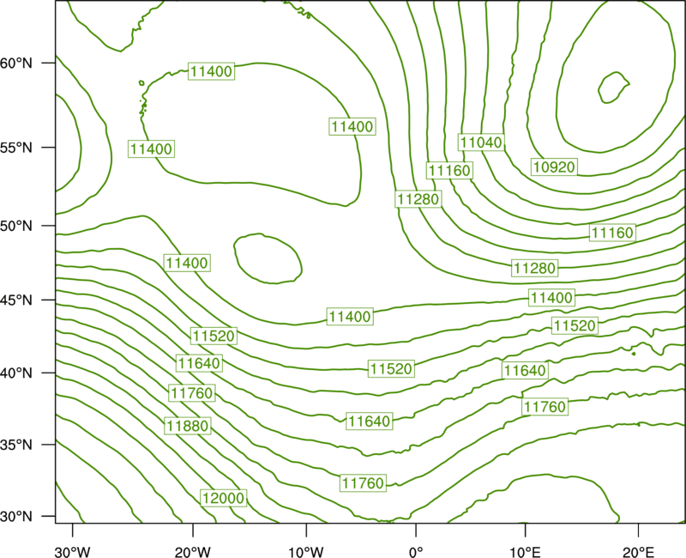Select the 11880 contour label

[x=188, y=425]
